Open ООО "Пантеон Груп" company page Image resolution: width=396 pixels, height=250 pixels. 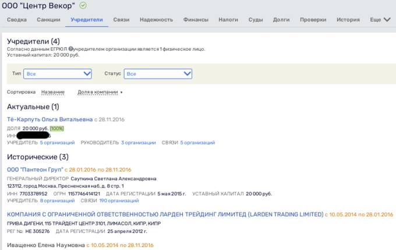35,170
